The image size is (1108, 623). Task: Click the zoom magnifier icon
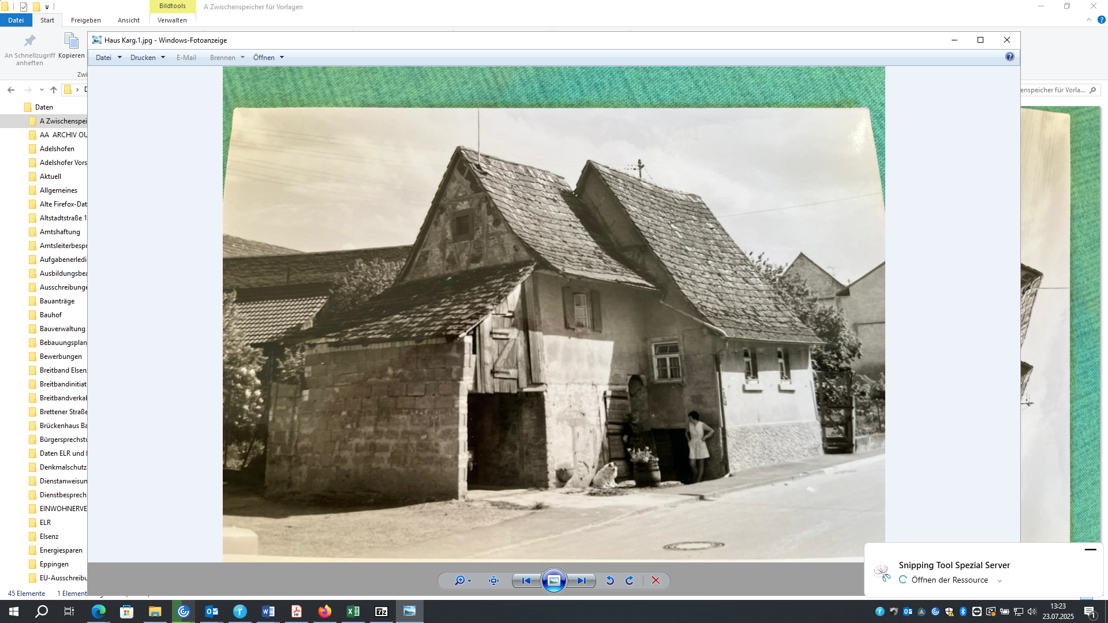[460, 580]
